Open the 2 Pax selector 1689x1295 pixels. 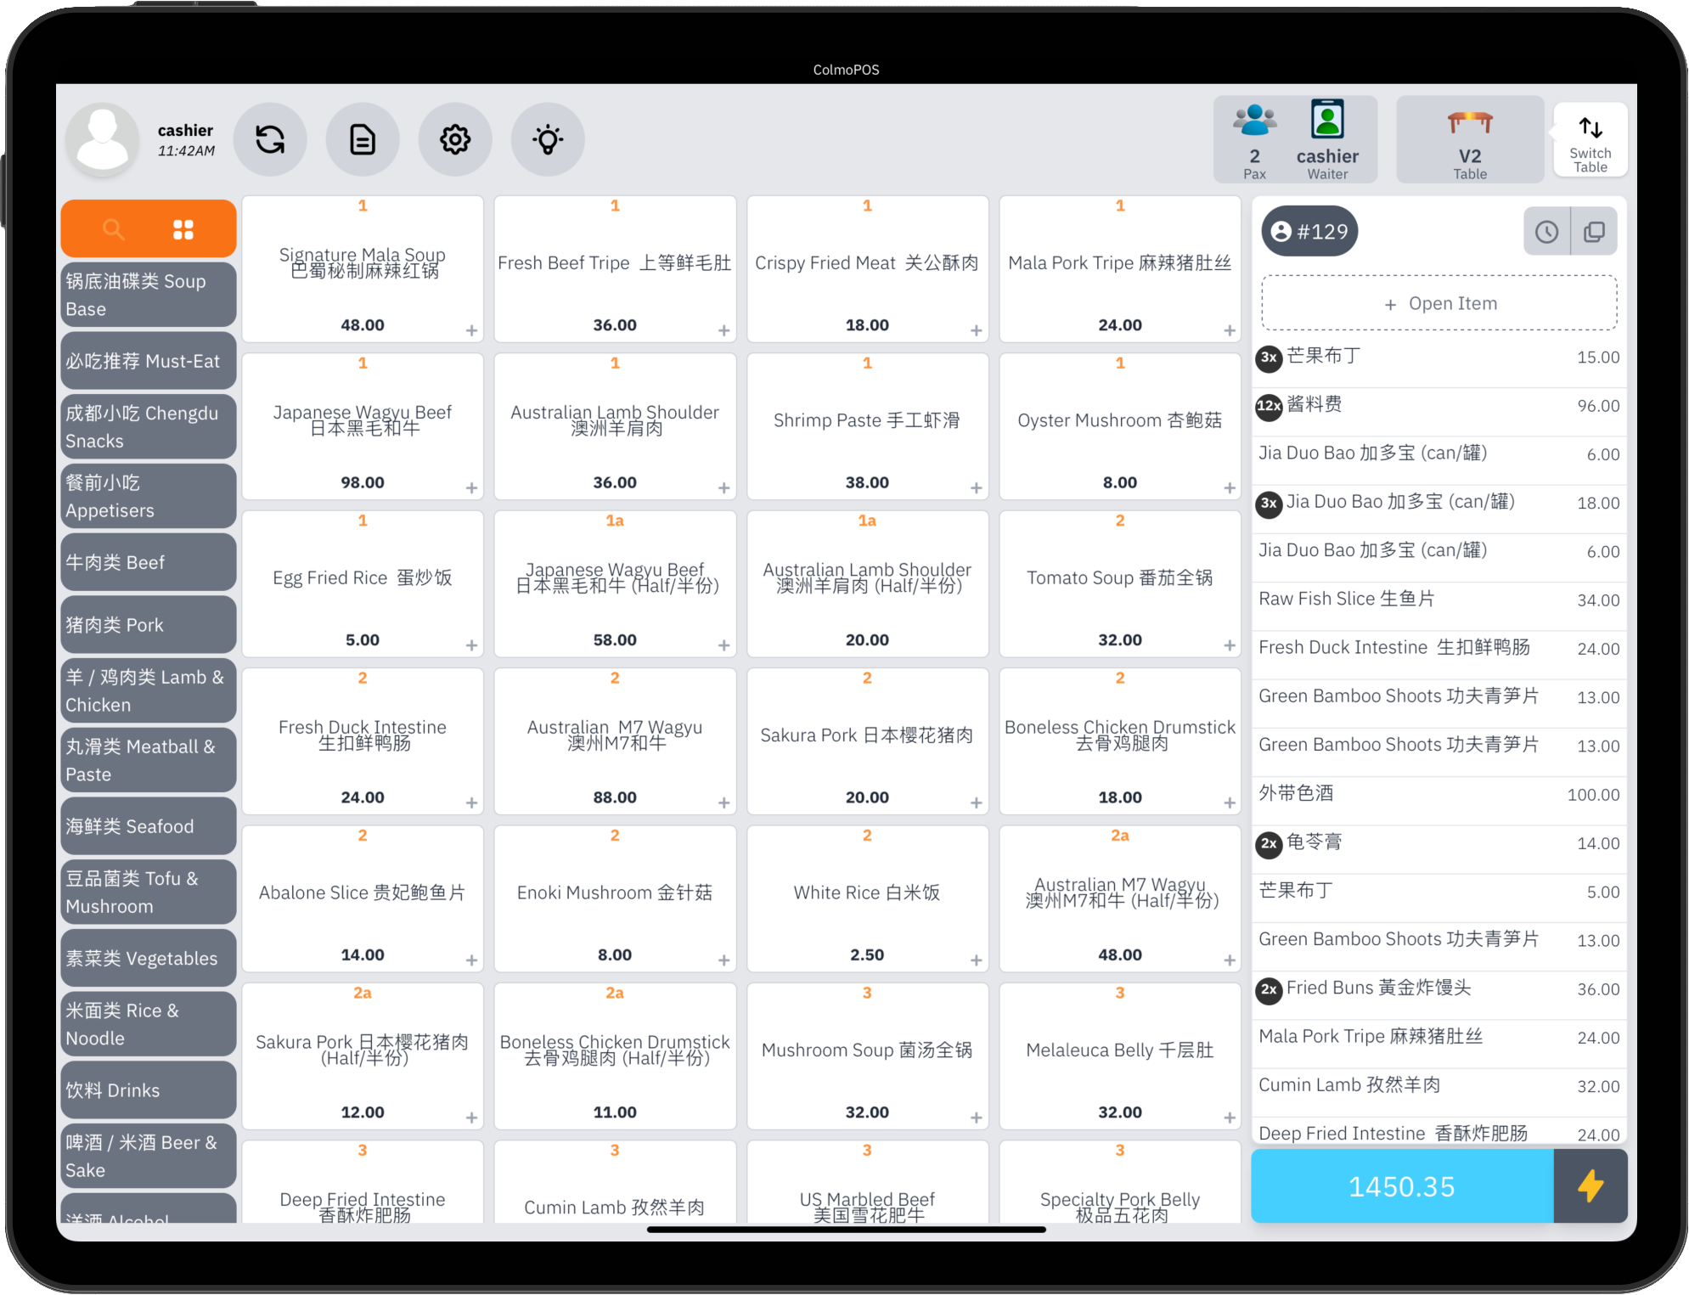(1254, 139)
